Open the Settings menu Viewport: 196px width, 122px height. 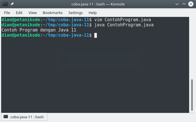coord(75,13)
